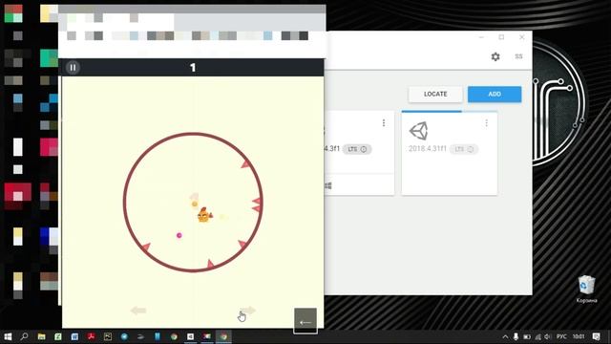Pause the game with the pause button
The width and height of the screenshot is (611, 344).
(x=73, y=68)
